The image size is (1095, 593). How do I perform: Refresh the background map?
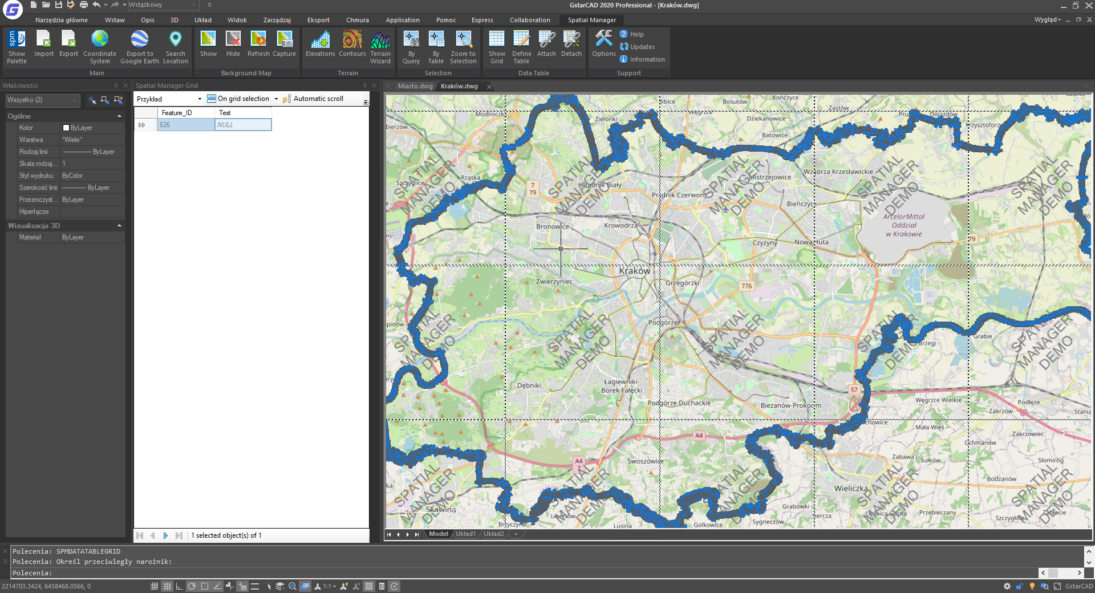coord(258,44)
